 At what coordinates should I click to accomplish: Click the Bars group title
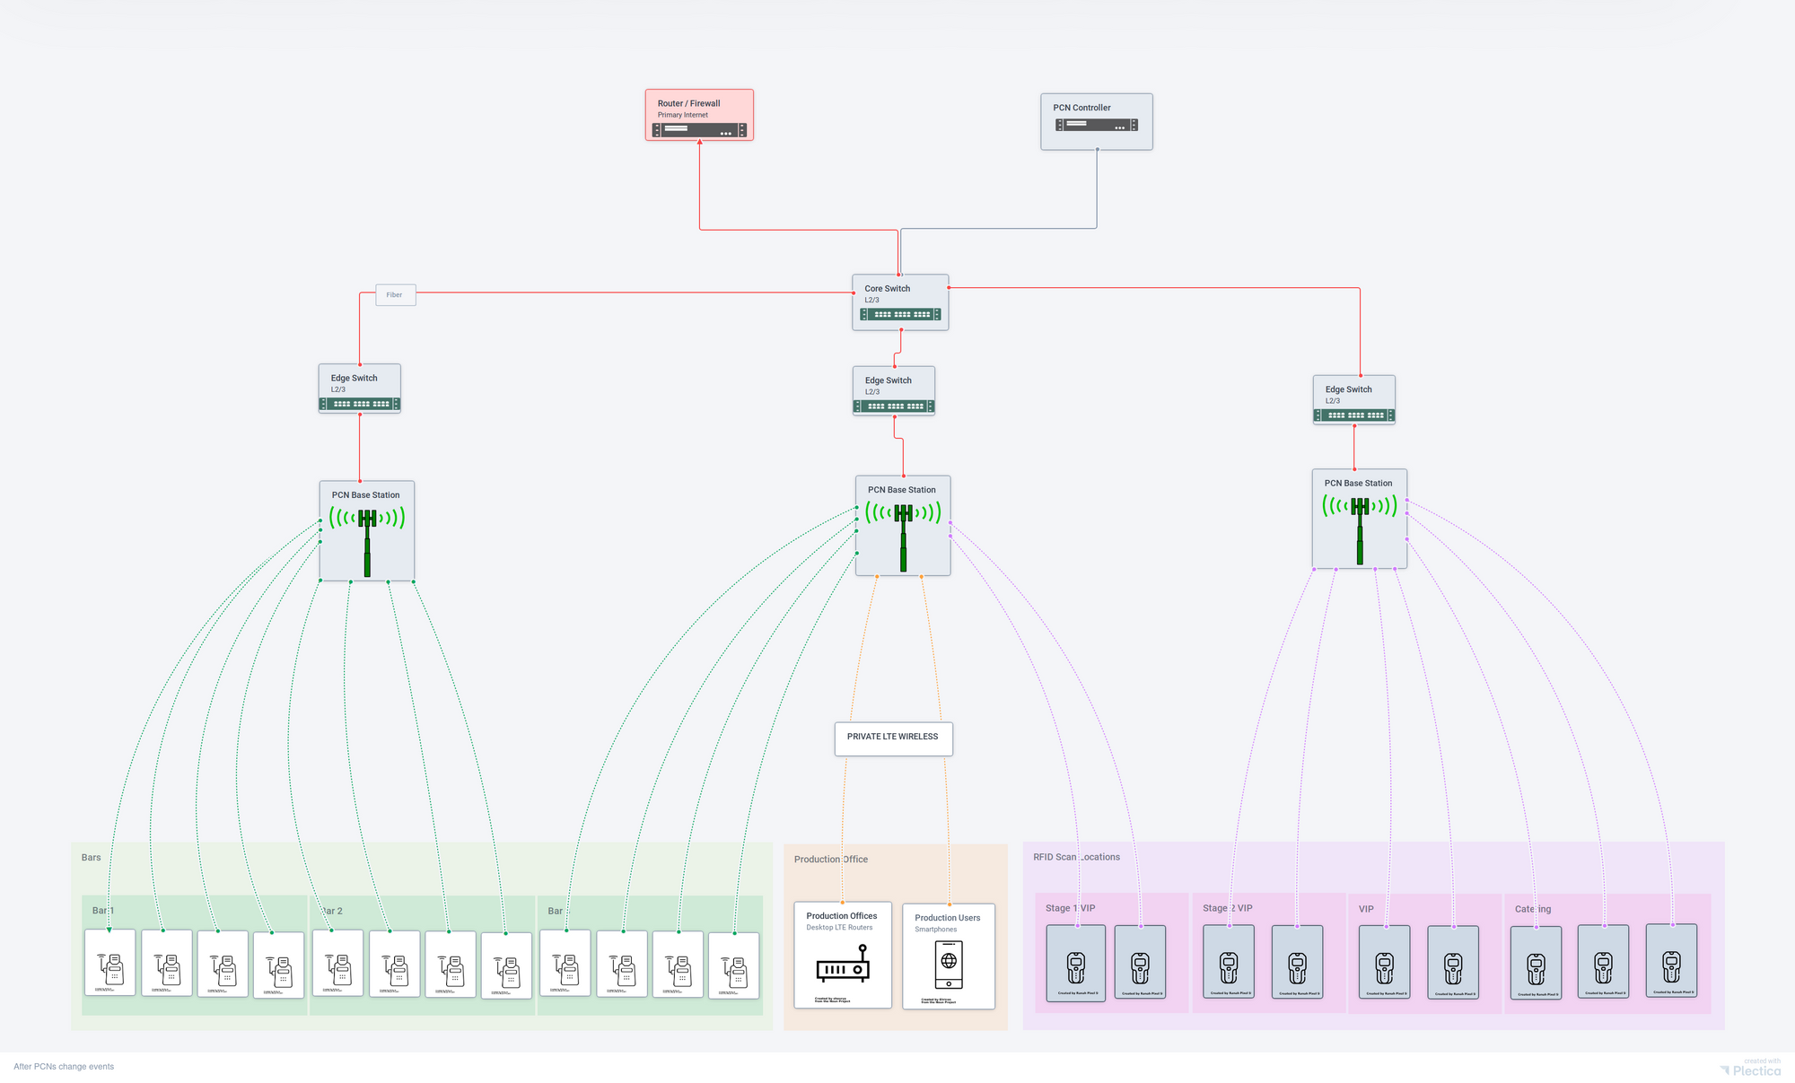coord(92,858)
